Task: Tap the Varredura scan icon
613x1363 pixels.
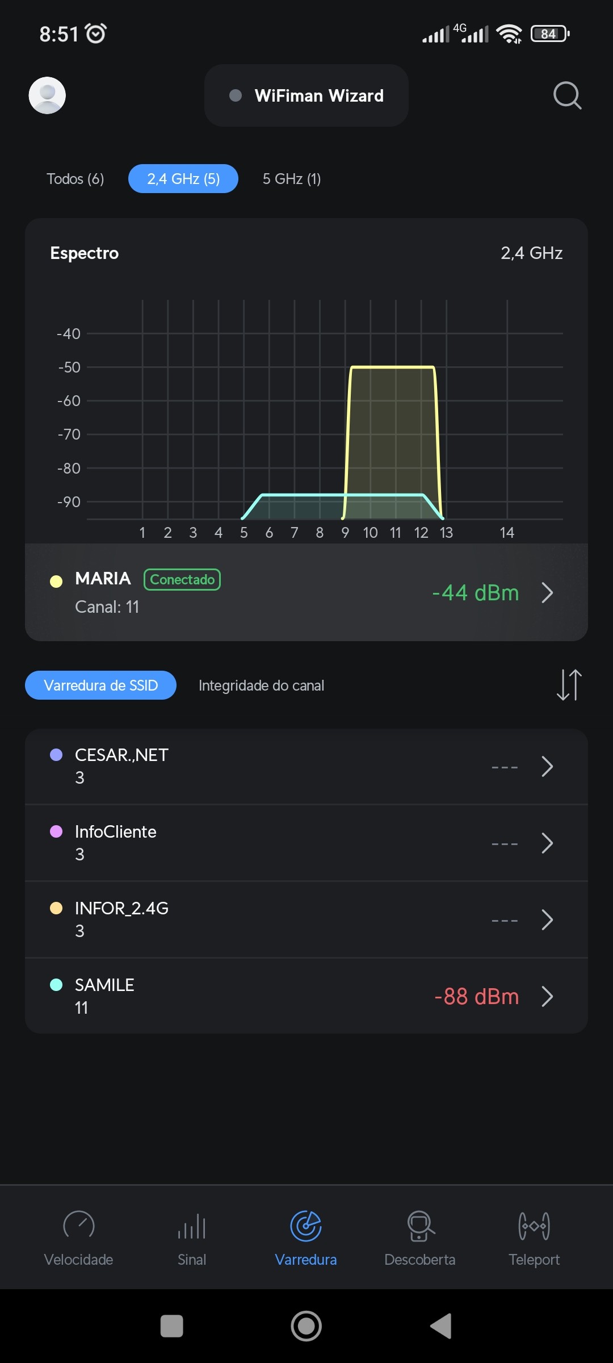Action: pyautogui.click(x=306, y=1227)
